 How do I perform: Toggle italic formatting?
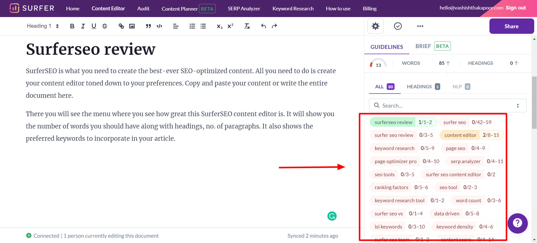83,26
